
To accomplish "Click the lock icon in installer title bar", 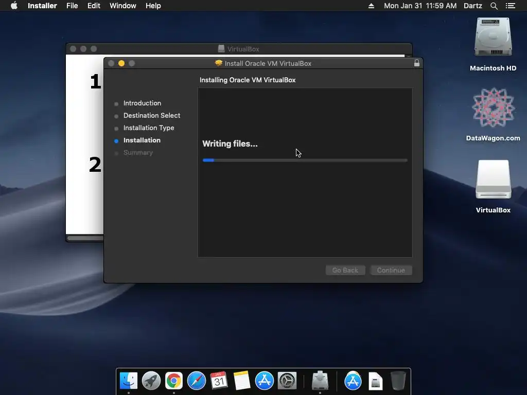I will (416, 63).
